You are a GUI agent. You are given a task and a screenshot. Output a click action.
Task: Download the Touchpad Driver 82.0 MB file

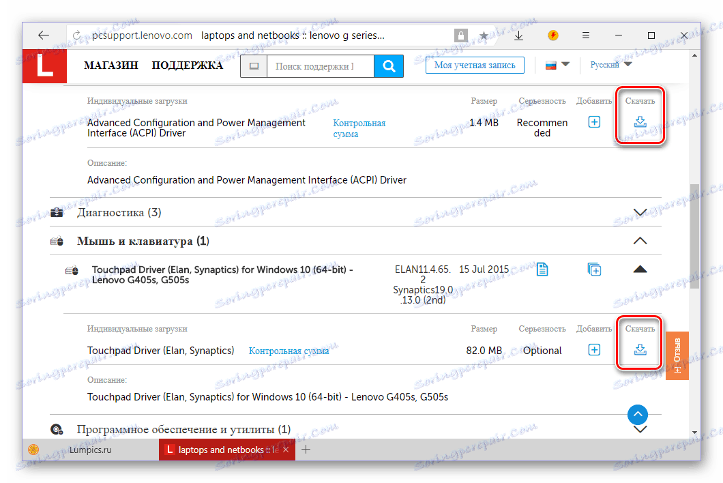click(640, 350)
